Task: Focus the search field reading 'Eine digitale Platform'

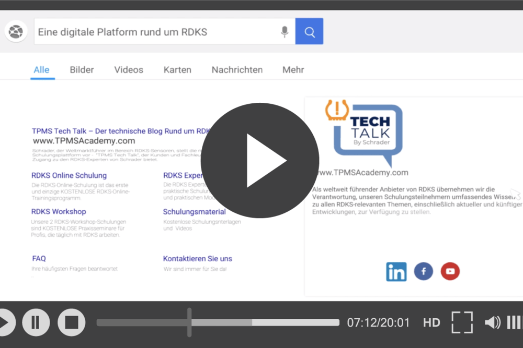Action: point(165,31)
